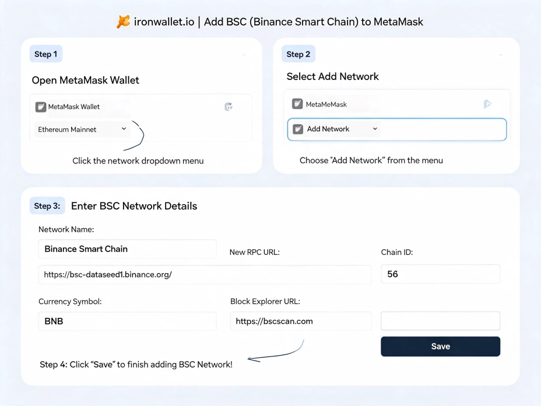Click the text 'Select Add Network'
This screenshot has width=541, height=406.
tap(333, 76)
